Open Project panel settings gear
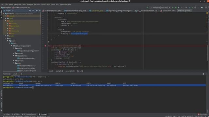The image size is (209, 117). point(37,11)
